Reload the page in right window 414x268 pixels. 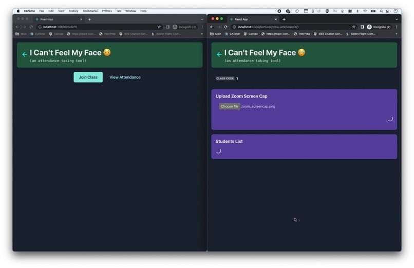coord(225,27)
